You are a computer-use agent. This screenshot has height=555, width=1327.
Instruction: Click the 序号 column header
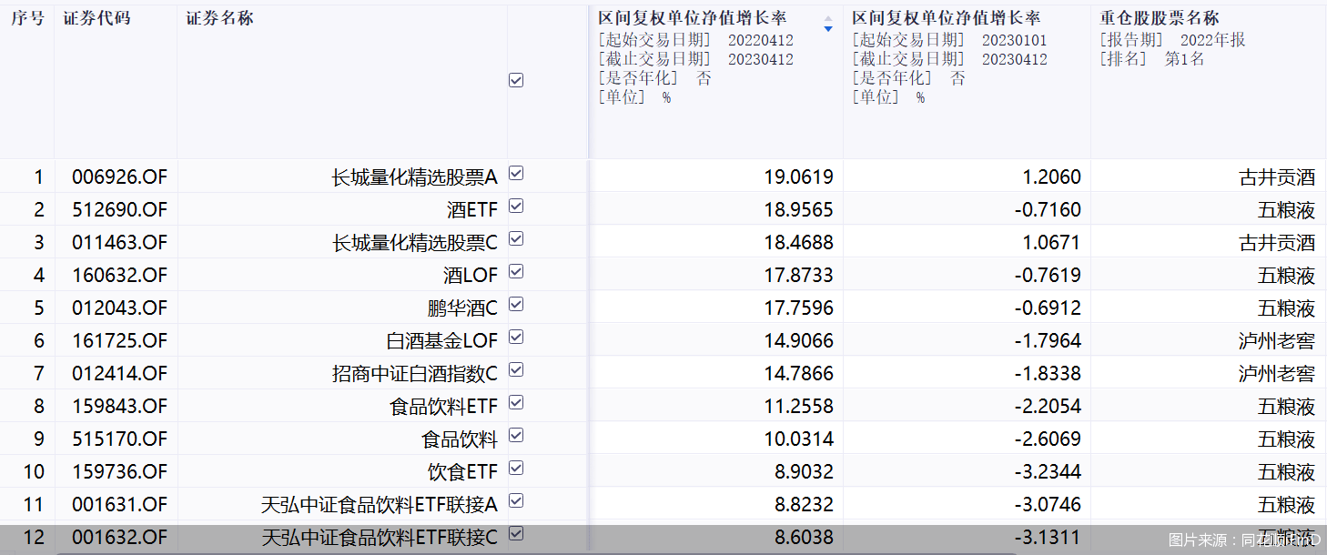click(27, 18)
